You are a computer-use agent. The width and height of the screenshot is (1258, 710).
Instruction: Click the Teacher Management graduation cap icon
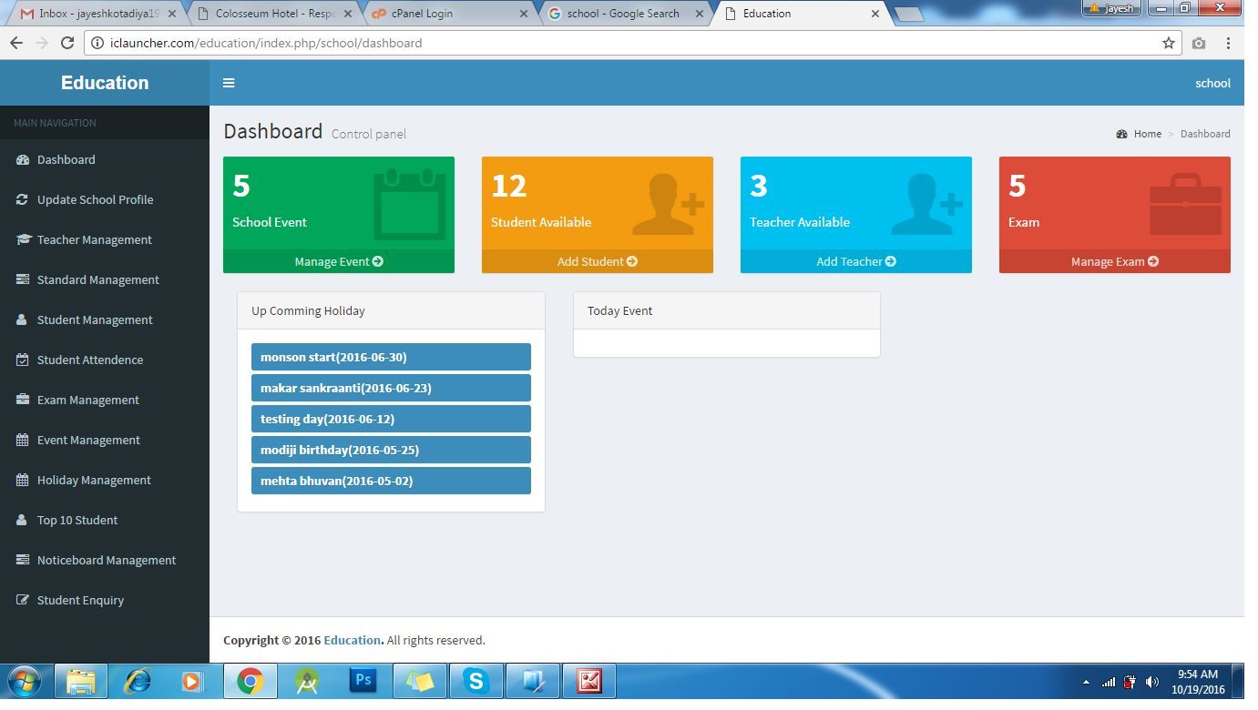tap(23, 239)
